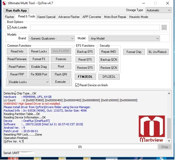Image resolution: width=176 pixels, height=163 pixels.
Task: Click the Fix 9008 Port button
Action: pos(39,74)
